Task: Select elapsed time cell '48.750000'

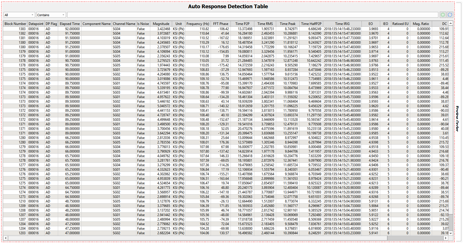Action: coord(70,201)
